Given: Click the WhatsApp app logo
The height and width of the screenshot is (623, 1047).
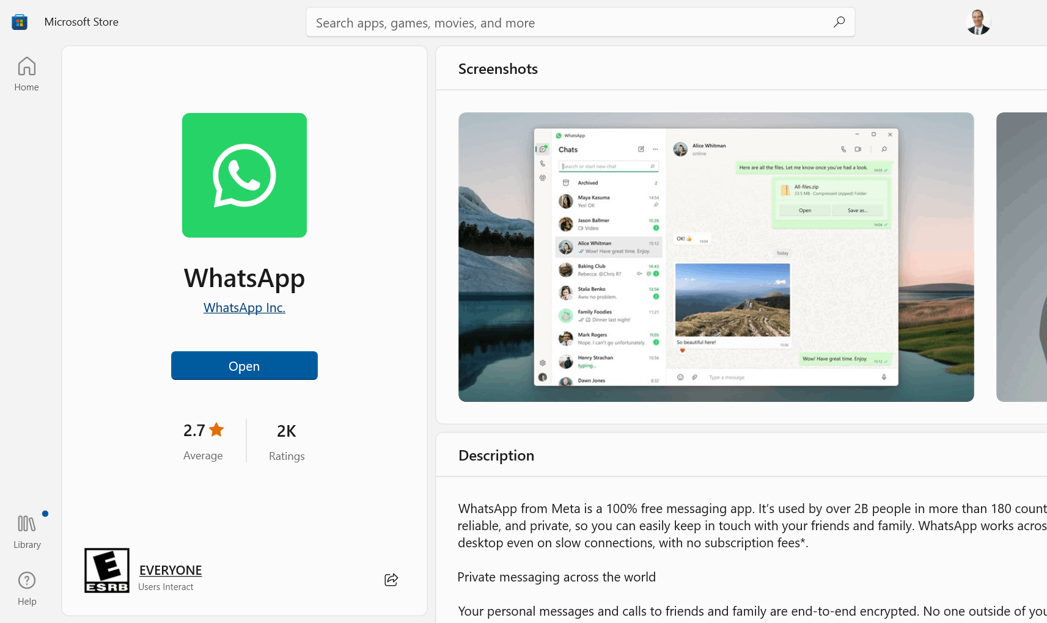Looking at the screenshot, I should click(244, 175).
